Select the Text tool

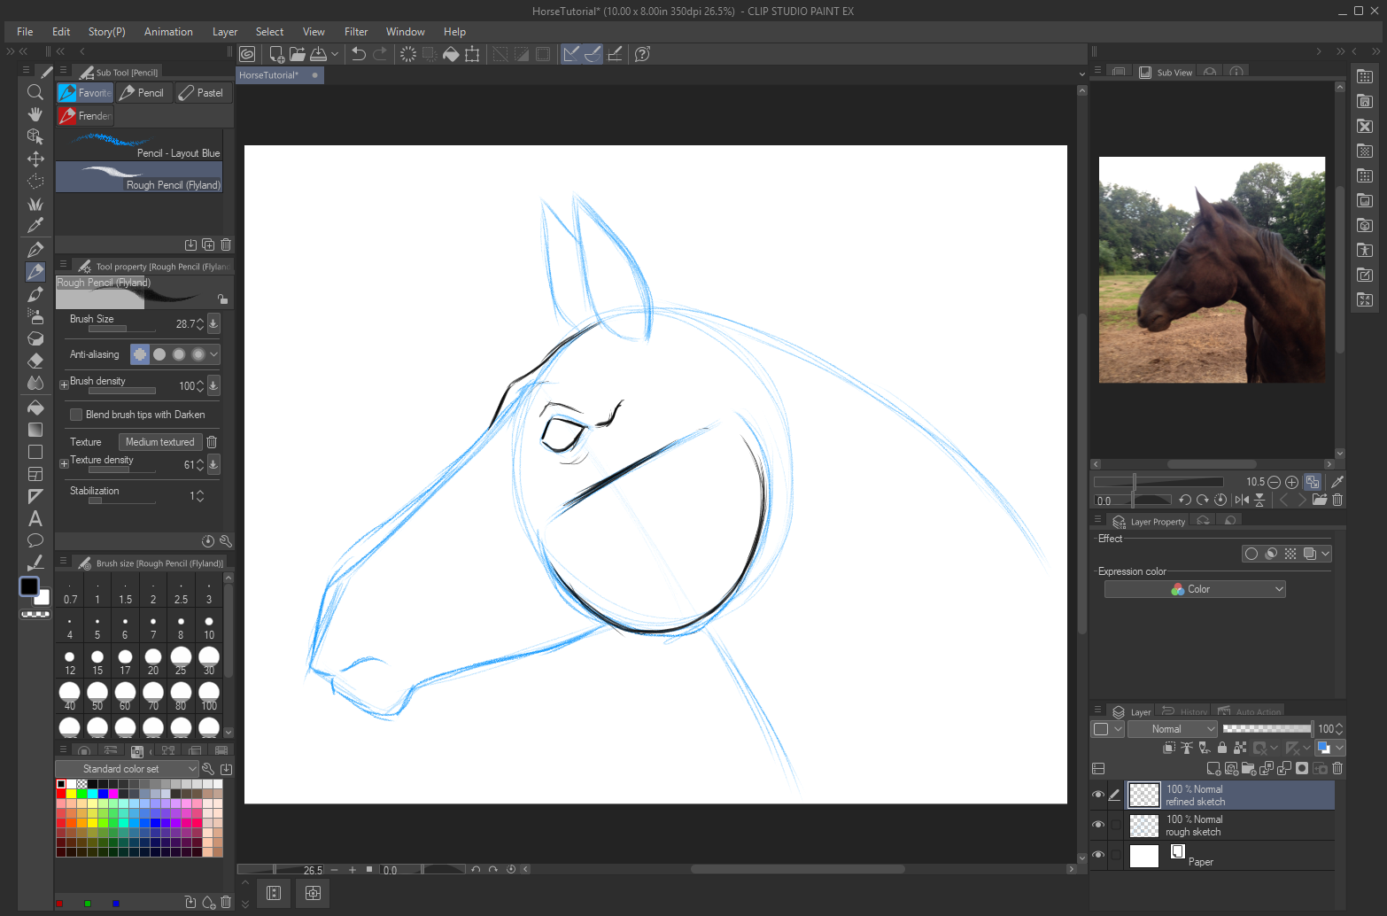coord(35,518)
